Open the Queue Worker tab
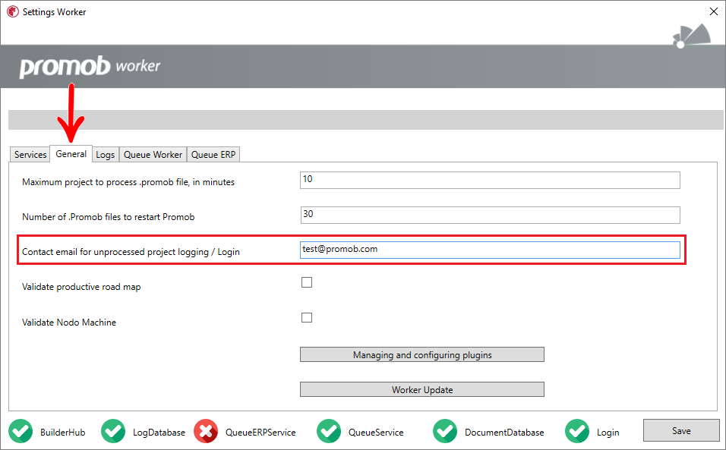Screen dimensions: 726x450 [x=153, y=155]
